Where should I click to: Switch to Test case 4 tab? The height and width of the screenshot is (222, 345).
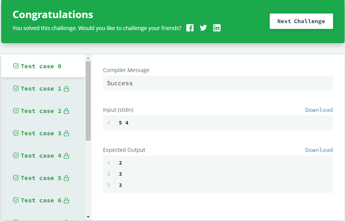pyautogui.click(x=43, y=156)
